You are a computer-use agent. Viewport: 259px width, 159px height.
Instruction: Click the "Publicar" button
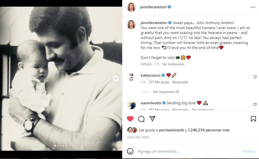[249, 151]
